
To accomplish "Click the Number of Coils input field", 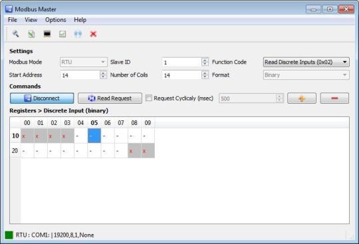I will 182,75.
